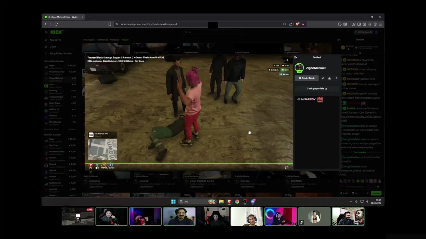The height and width of the screenshot is (239, 426).
Task: Click the share icon in the address bar
Action: pyautogui.click(x=291, y=24)
